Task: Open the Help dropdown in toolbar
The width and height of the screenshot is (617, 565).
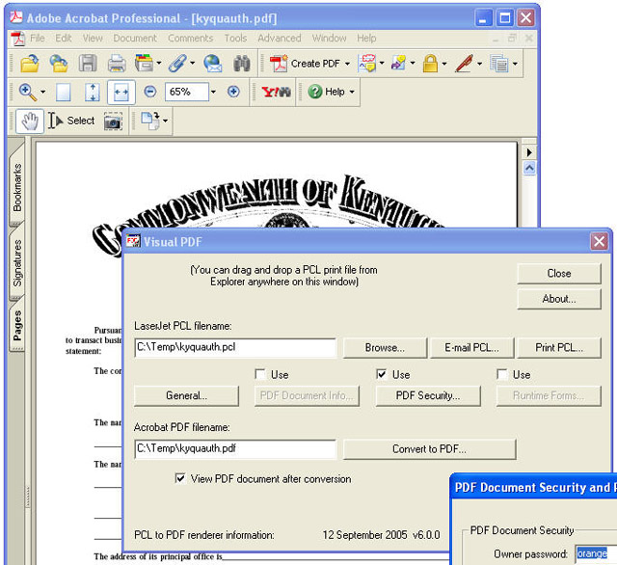Action: 351,92
